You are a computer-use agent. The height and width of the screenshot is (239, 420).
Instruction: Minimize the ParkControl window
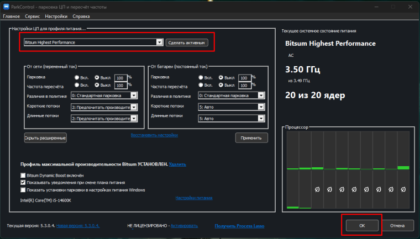coord(376,7)
